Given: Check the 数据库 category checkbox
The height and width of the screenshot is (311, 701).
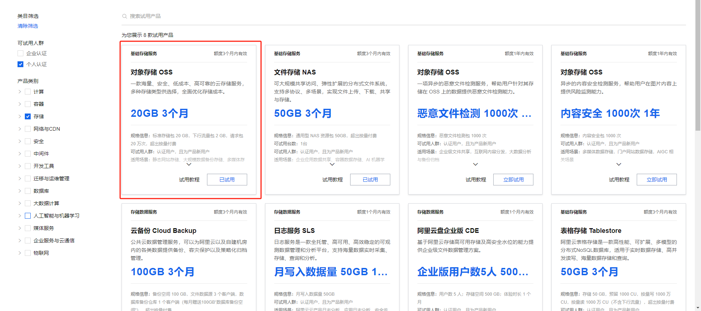Looking at the screenshot, I should (x=28, y=191).
